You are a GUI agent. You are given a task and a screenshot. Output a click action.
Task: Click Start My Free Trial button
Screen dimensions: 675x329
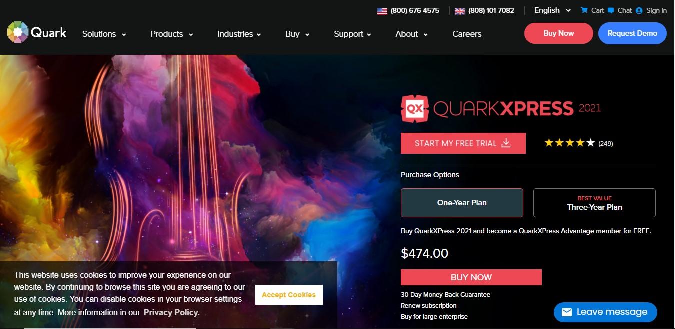click(463, 143)
